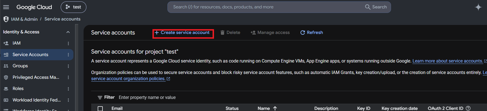This screenshot has width=487, height=111.
Task: Sort table by Email column
Action: tap(117, 108)
